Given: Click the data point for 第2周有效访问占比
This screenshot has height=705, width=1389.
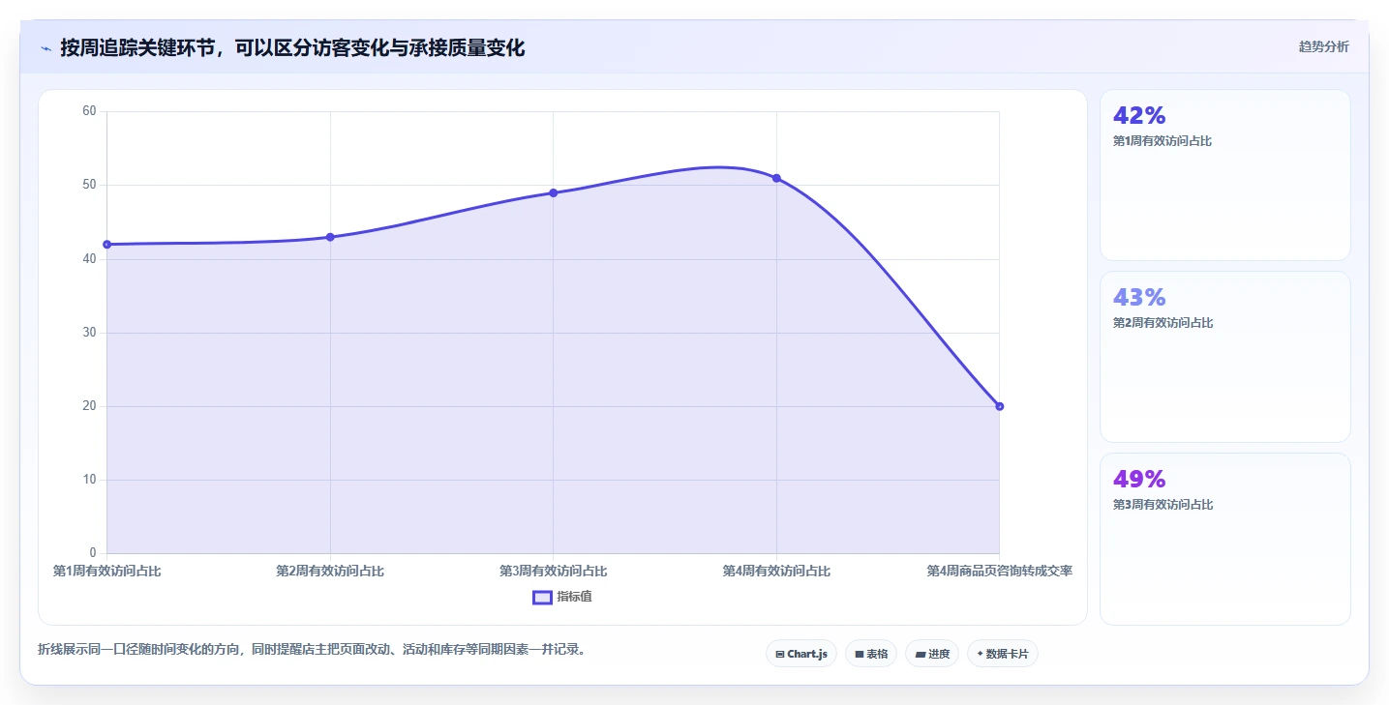Looking at the screenshot, I should pyautogui.click(x=330, y=237).
